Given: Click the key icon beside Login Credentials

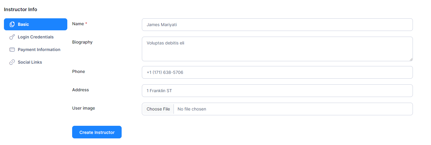Looking at the screenshot, I should [x=12, y=37].
